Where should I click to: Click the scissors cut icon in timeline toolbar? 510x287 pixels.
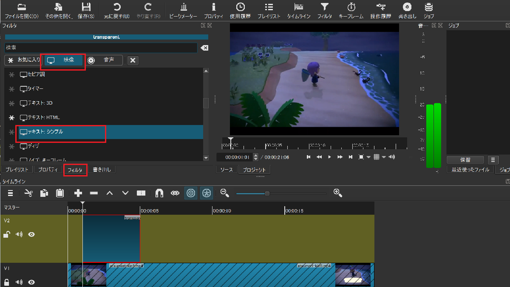pyautogui.click(x=28, y=193)
